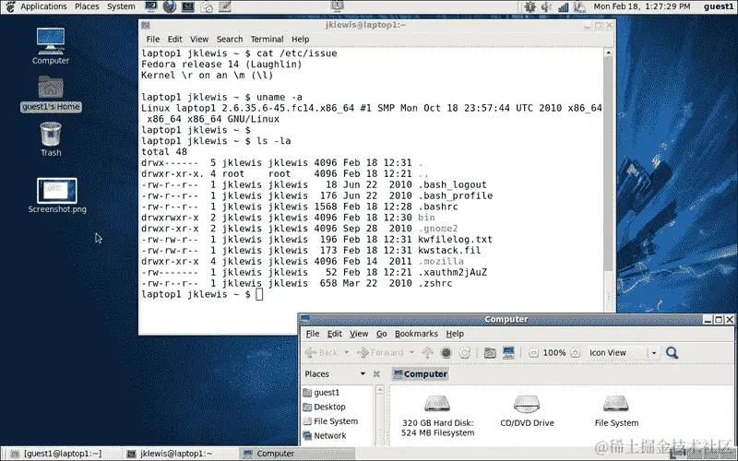The height and width of the screenshot is (461, 738).
Task: Open the guest1 user menu
Action: coord(719,6)
